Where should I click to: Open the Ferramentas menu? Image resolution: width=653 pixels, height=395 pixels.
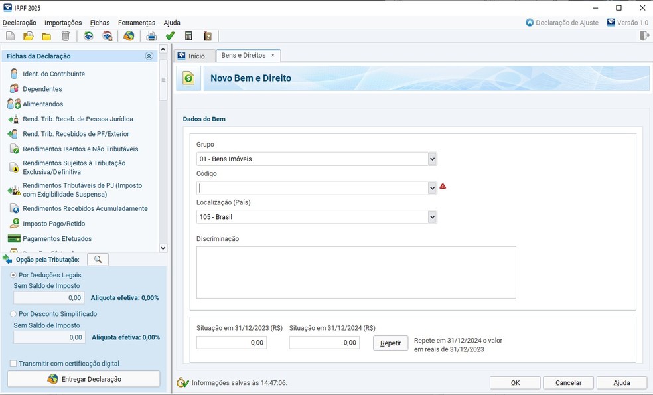(x=137, y=23)
